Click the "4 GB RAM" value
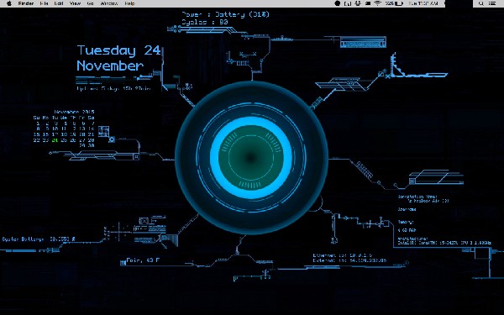 (407, 230)
